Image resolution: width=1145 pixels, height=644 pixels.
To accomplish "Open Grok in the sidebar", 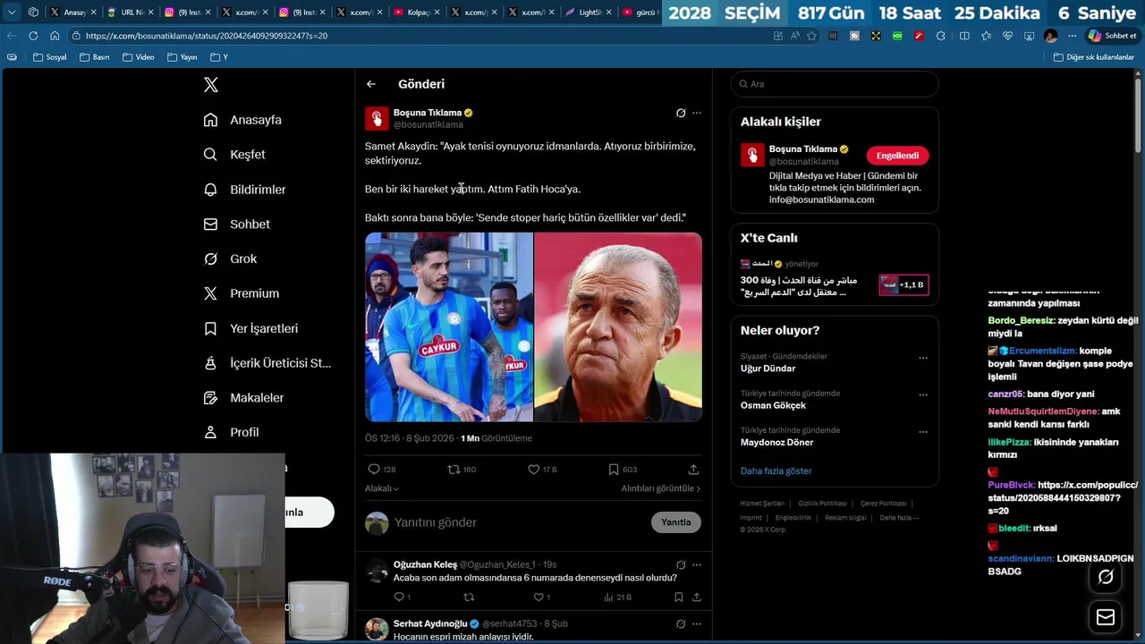I will click(230, 258).
